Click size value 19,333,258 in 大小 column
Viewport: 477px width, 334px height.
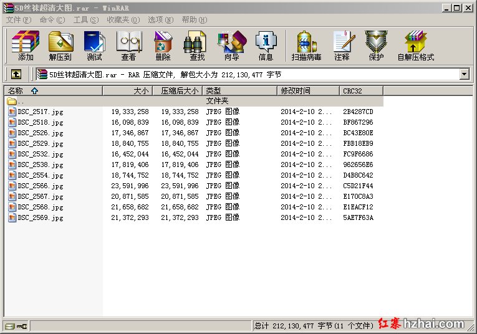pyautogui.click(x=130, y=112)
